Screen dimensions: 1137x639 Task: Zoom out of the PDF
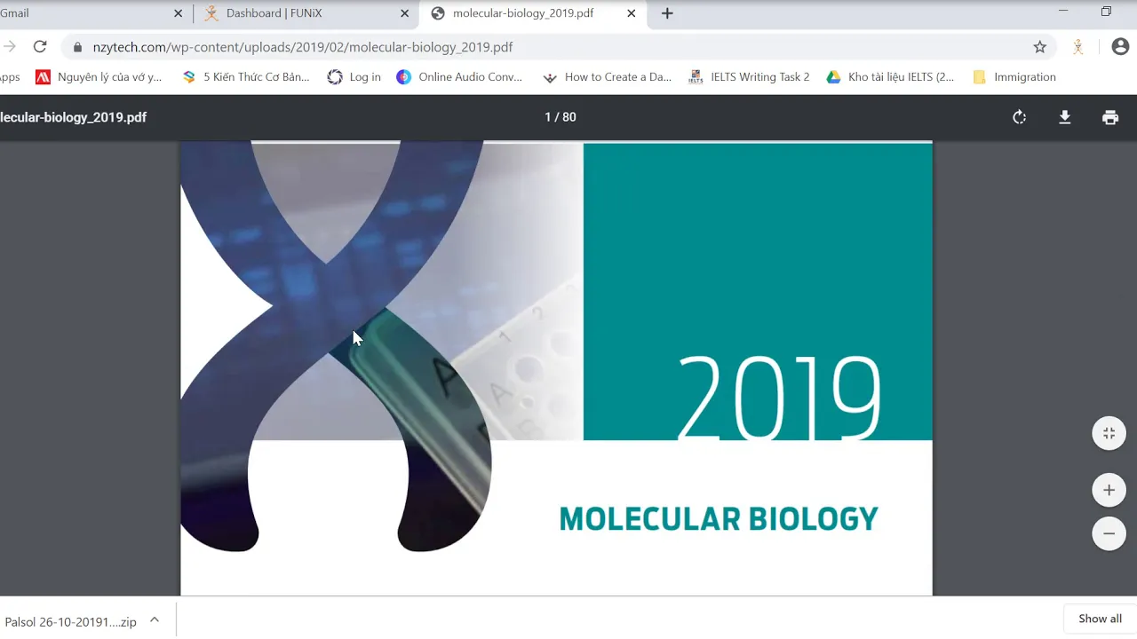1109,534
